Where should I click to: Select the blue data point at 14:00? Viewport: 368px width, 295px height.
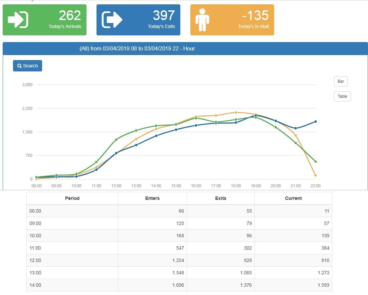pos(156,136)
